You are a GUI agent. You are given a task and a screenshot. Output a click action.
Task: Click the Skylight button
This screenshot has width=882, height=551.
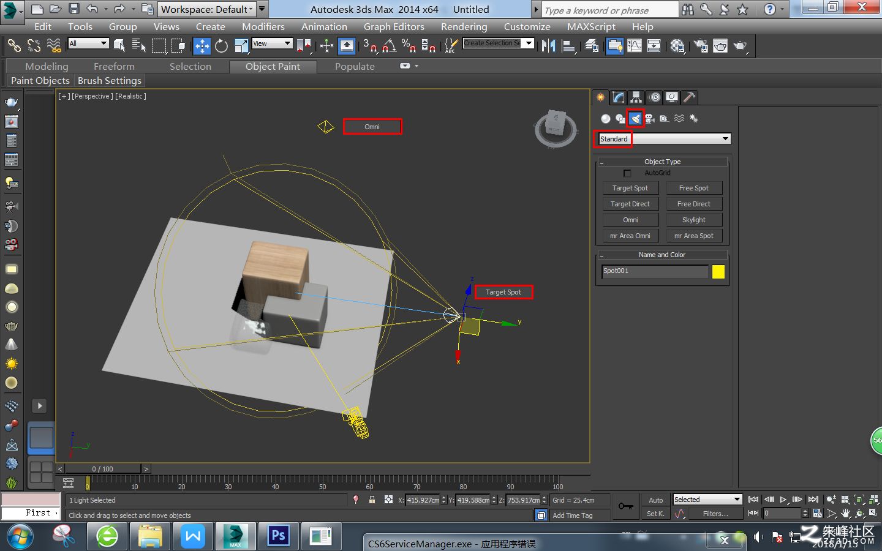click(x=694, y=220)
